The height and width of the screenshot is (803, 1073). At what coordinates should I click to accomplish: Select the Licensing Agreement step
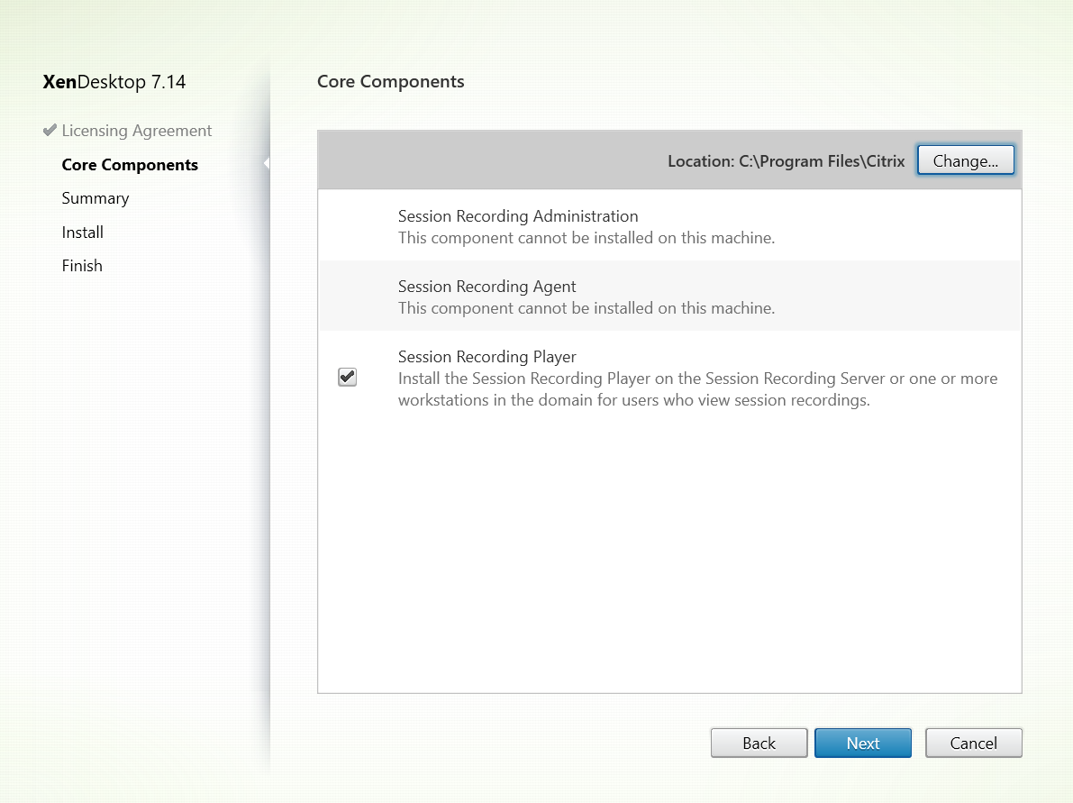pyautogui.click(x=137, y=131)
